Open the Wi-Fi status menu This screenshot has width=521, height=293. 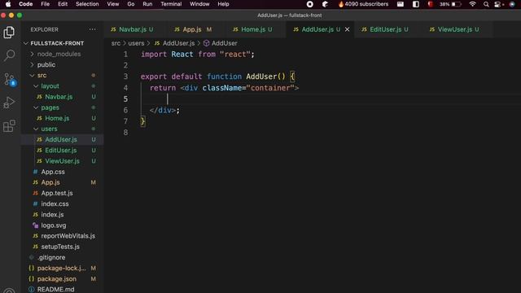point(472,4)
